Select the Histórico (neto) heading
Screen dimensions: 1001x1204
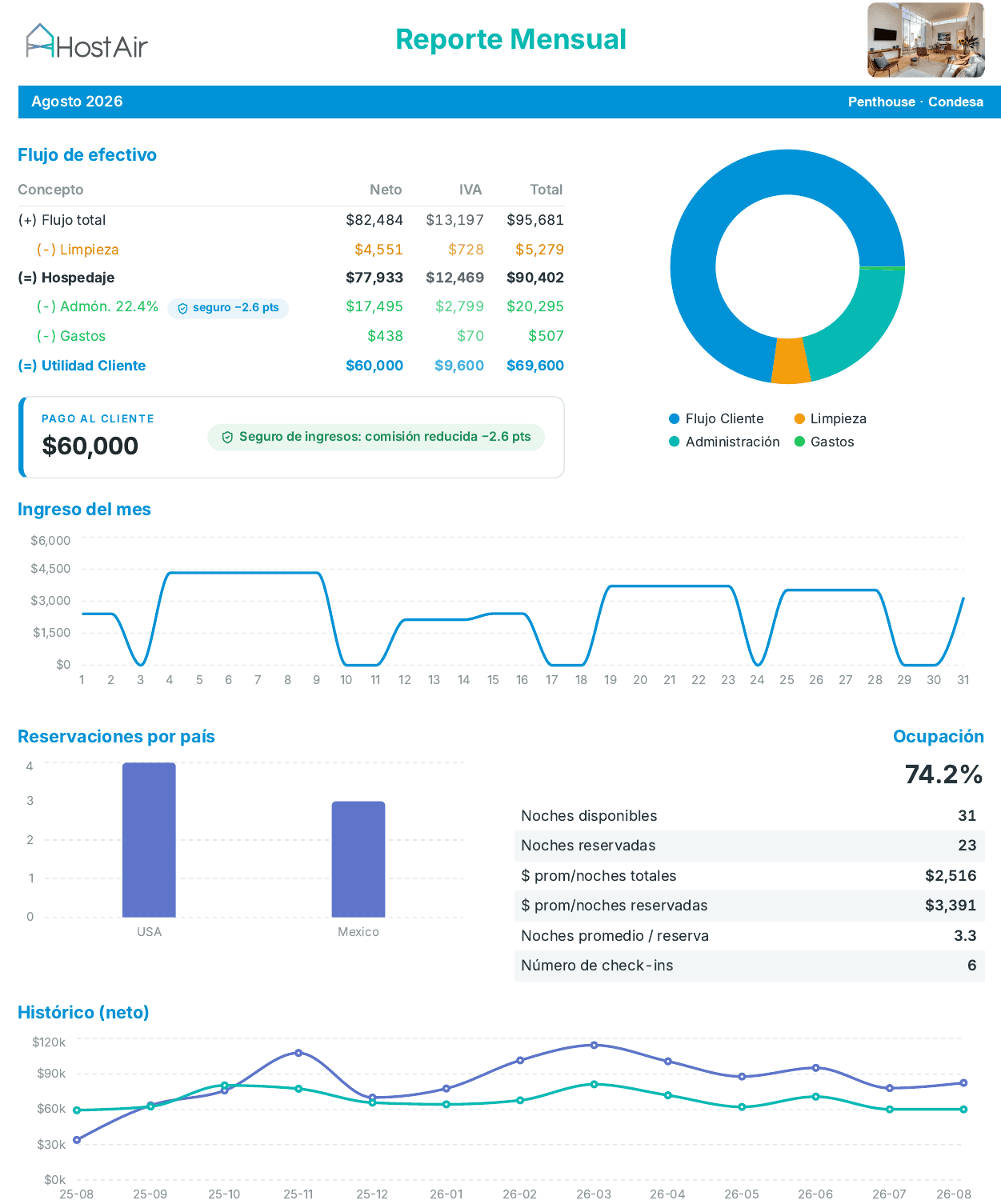pyautogui.click(x=83, y=1013)
